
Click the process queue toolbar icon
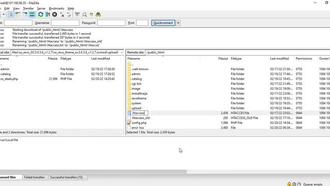pos(48,14)
